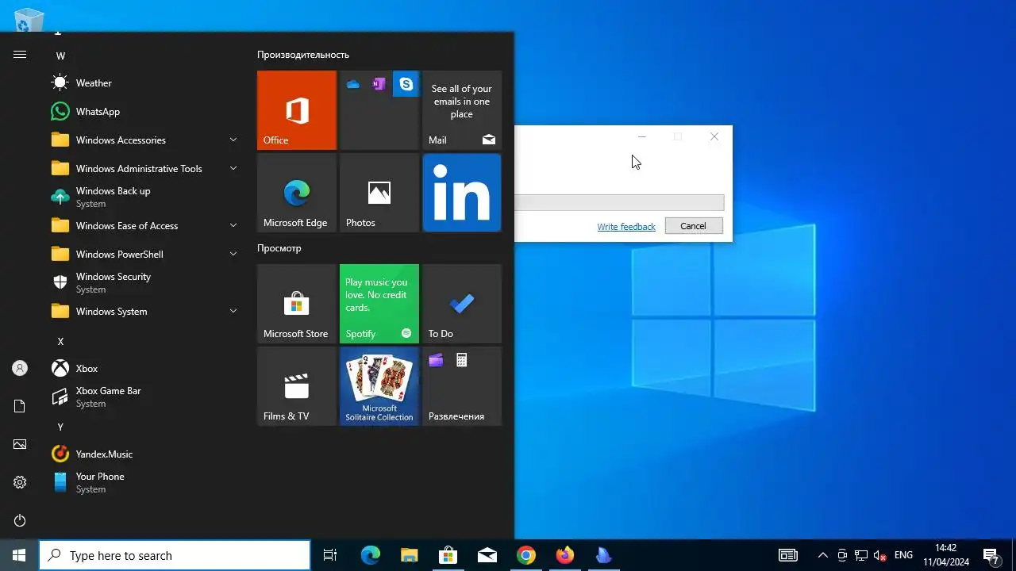Open Task View in taskbar

pos(330,555)
